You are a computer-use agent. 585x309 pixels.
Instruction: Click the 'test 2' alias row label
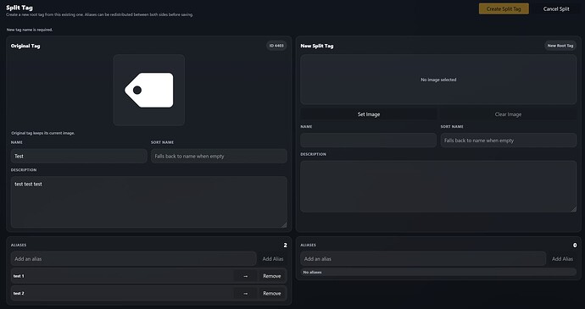pyautogui.click(x=19, y=294)
